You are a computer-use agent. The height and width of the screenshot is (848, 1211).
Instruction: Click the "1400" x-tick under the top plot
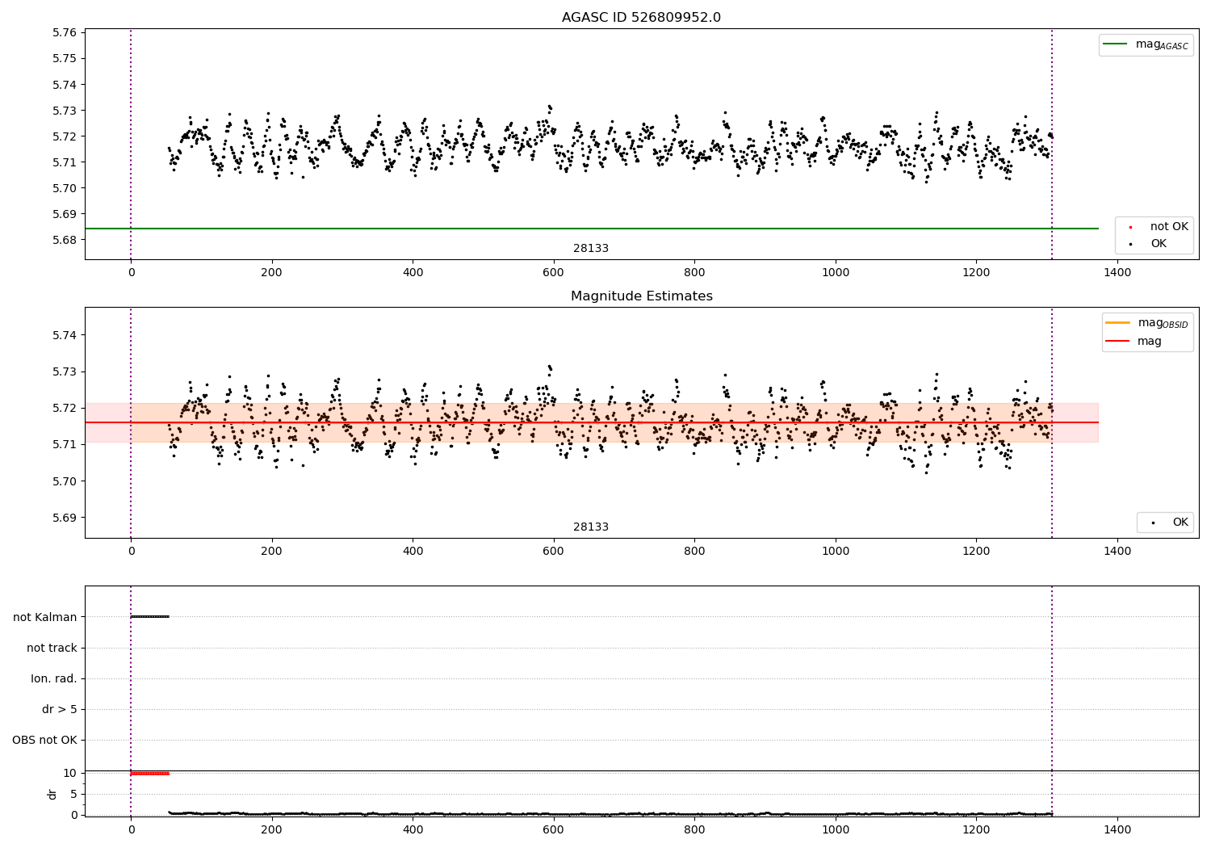[1117, 273]
